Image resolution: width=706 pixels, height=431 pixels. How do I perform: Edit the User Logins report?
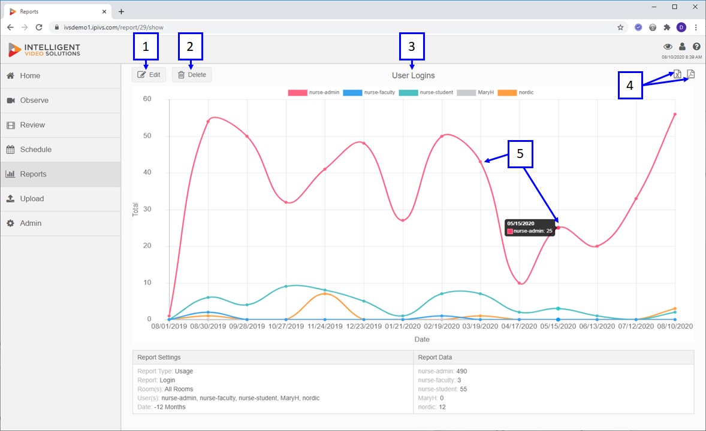coord(149,75)
